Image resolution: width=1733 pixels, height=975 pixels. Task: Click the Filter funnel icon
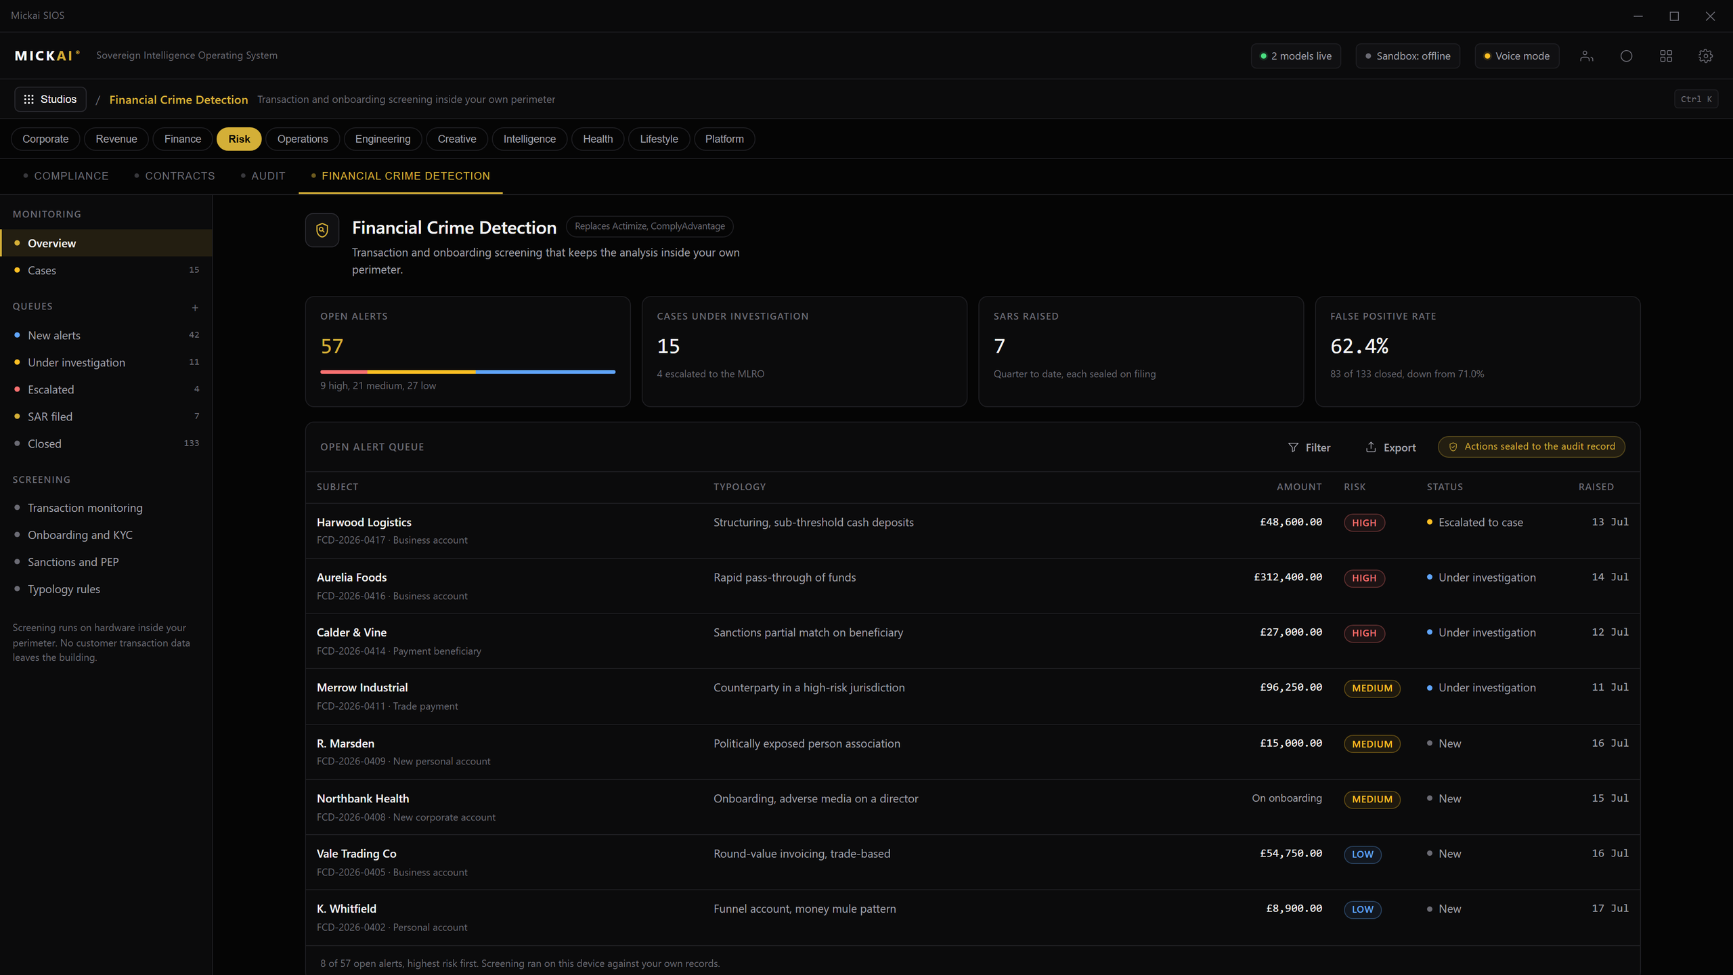1293,448
